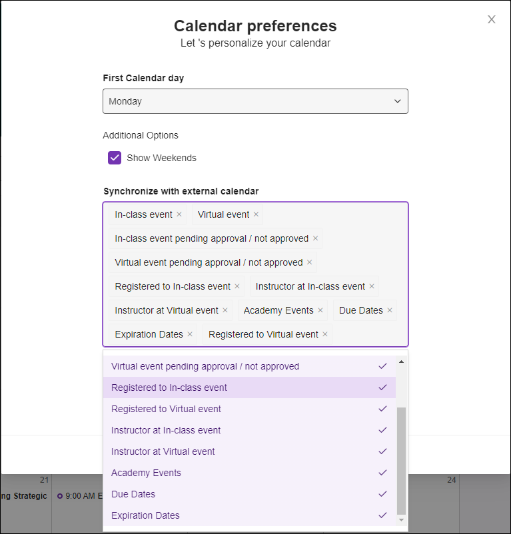Remove the Virtual event tag
Image resolution: width=511 pixels, height=534 pixels.
(256, 214)
